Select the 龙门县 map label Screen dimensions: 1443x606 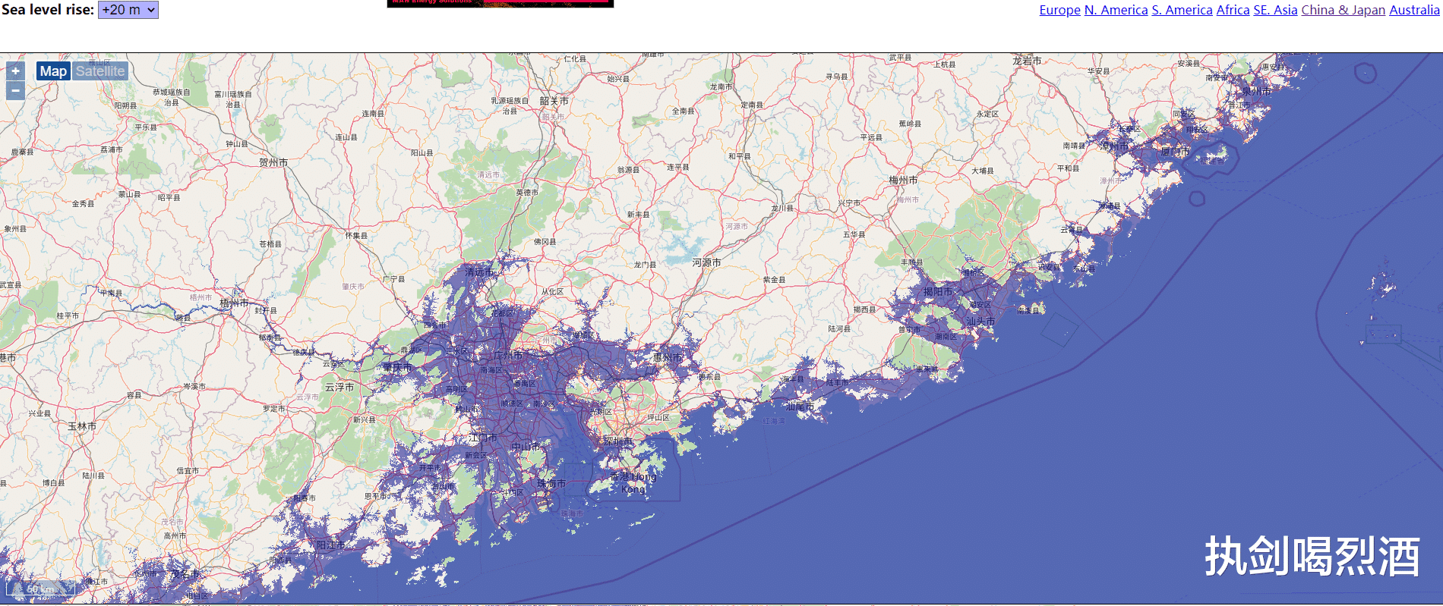click(x=645, y=265)
